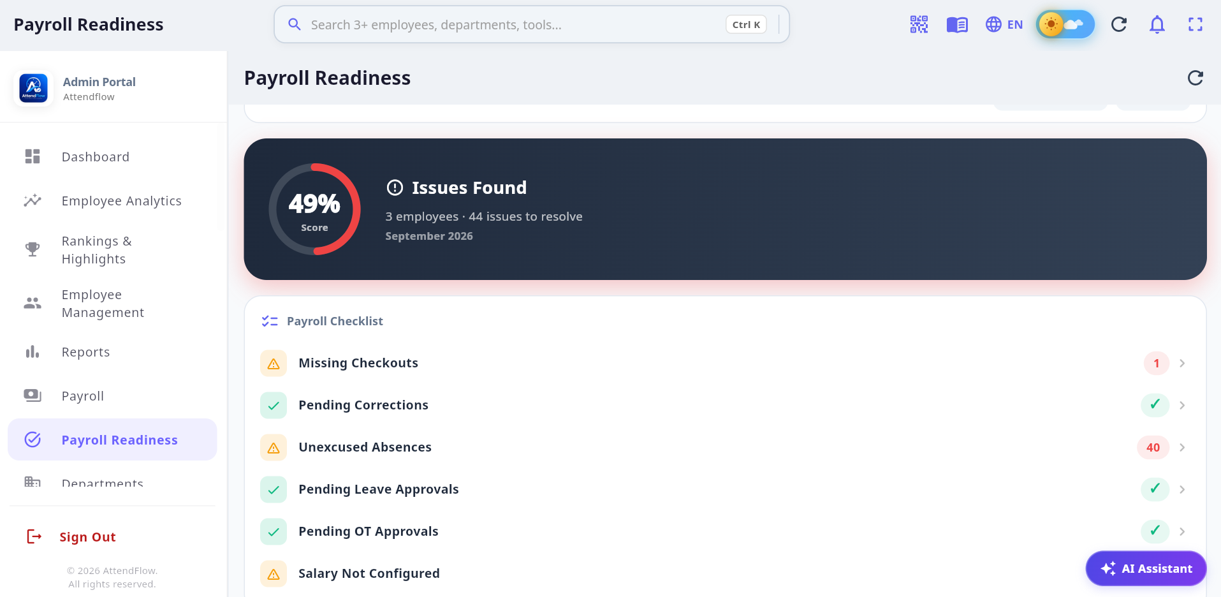Screen dimensions: 1221x597
Task: Click the Payroll Checklist heading icon
Action: (270, 321)
